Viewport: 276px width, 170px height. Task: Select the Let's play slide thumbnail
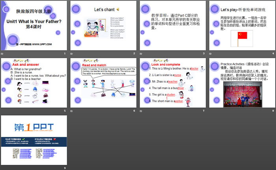pos(242,26)
